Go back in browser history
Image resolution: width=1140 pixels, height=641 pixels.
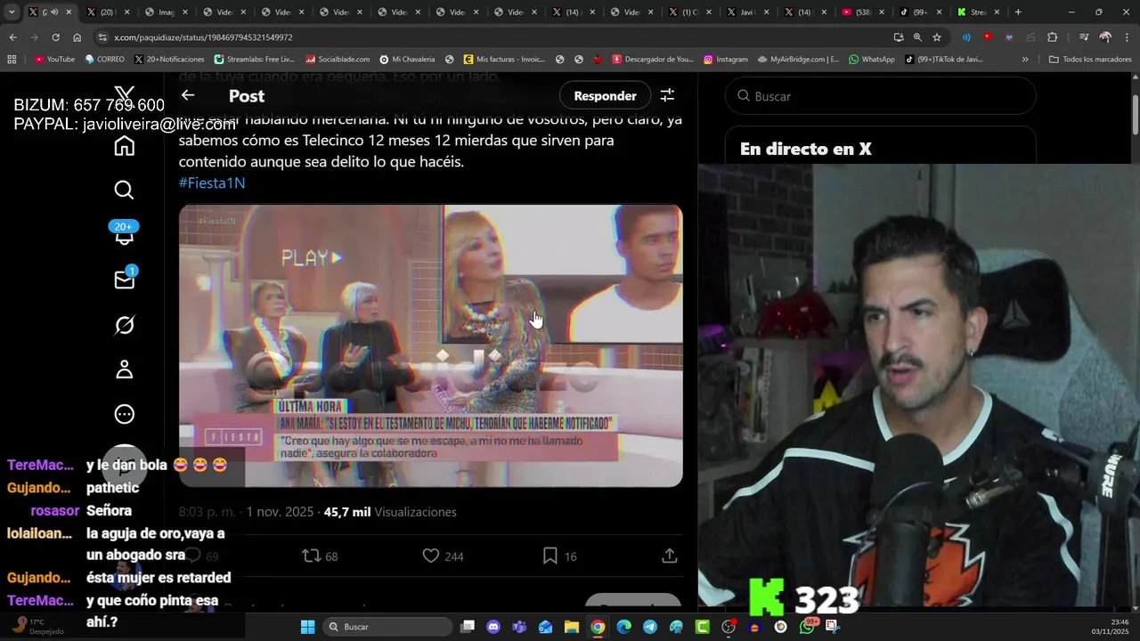(x=12, y=37)
